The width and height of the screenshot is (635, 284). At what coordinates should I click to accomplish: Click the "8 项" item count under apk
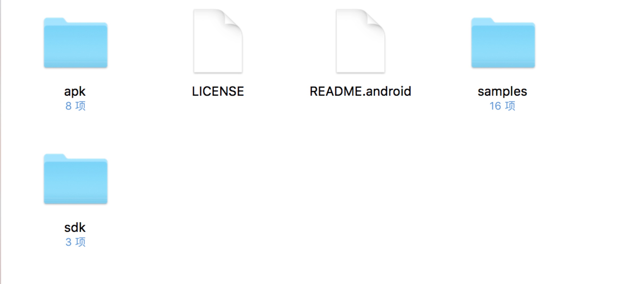tap(76, 106)
